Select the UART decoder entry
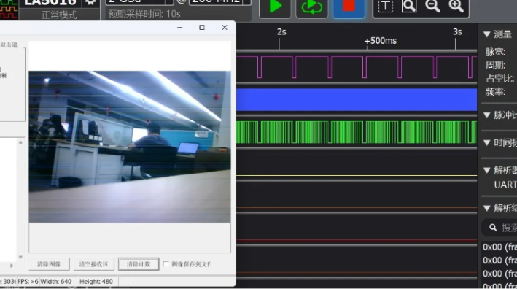The height and width of the screenshot is (289, 517). [x=505, y=185]
